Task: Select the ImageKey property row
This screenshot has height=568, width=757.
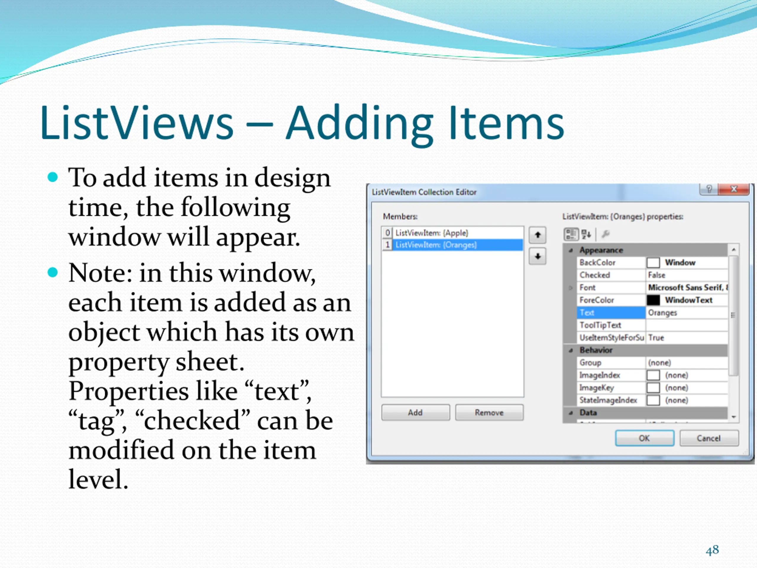Action: click(x=652, y=388)
